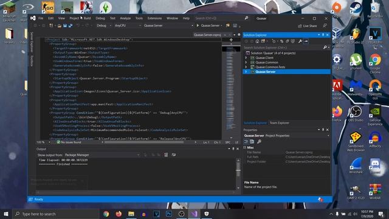Open the File menu

pyautogui.click(x=41, y=18)
